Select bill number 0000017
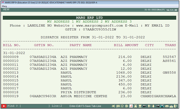Screen dimensions: 180x109 (x=11, y=88)
